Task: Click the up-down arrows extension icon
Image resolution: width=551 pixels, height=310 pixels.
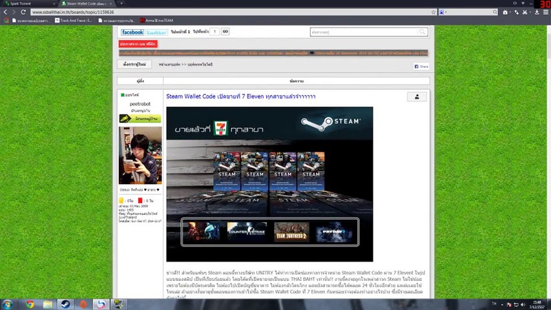Action: click(516, 12)
